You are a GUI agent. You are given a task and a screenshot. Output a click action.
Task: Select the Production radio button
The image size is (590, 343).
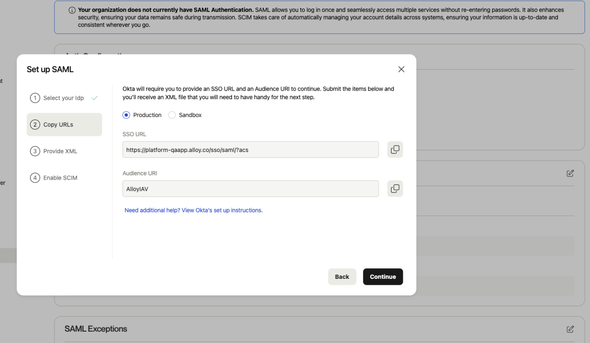coord(126,115)
